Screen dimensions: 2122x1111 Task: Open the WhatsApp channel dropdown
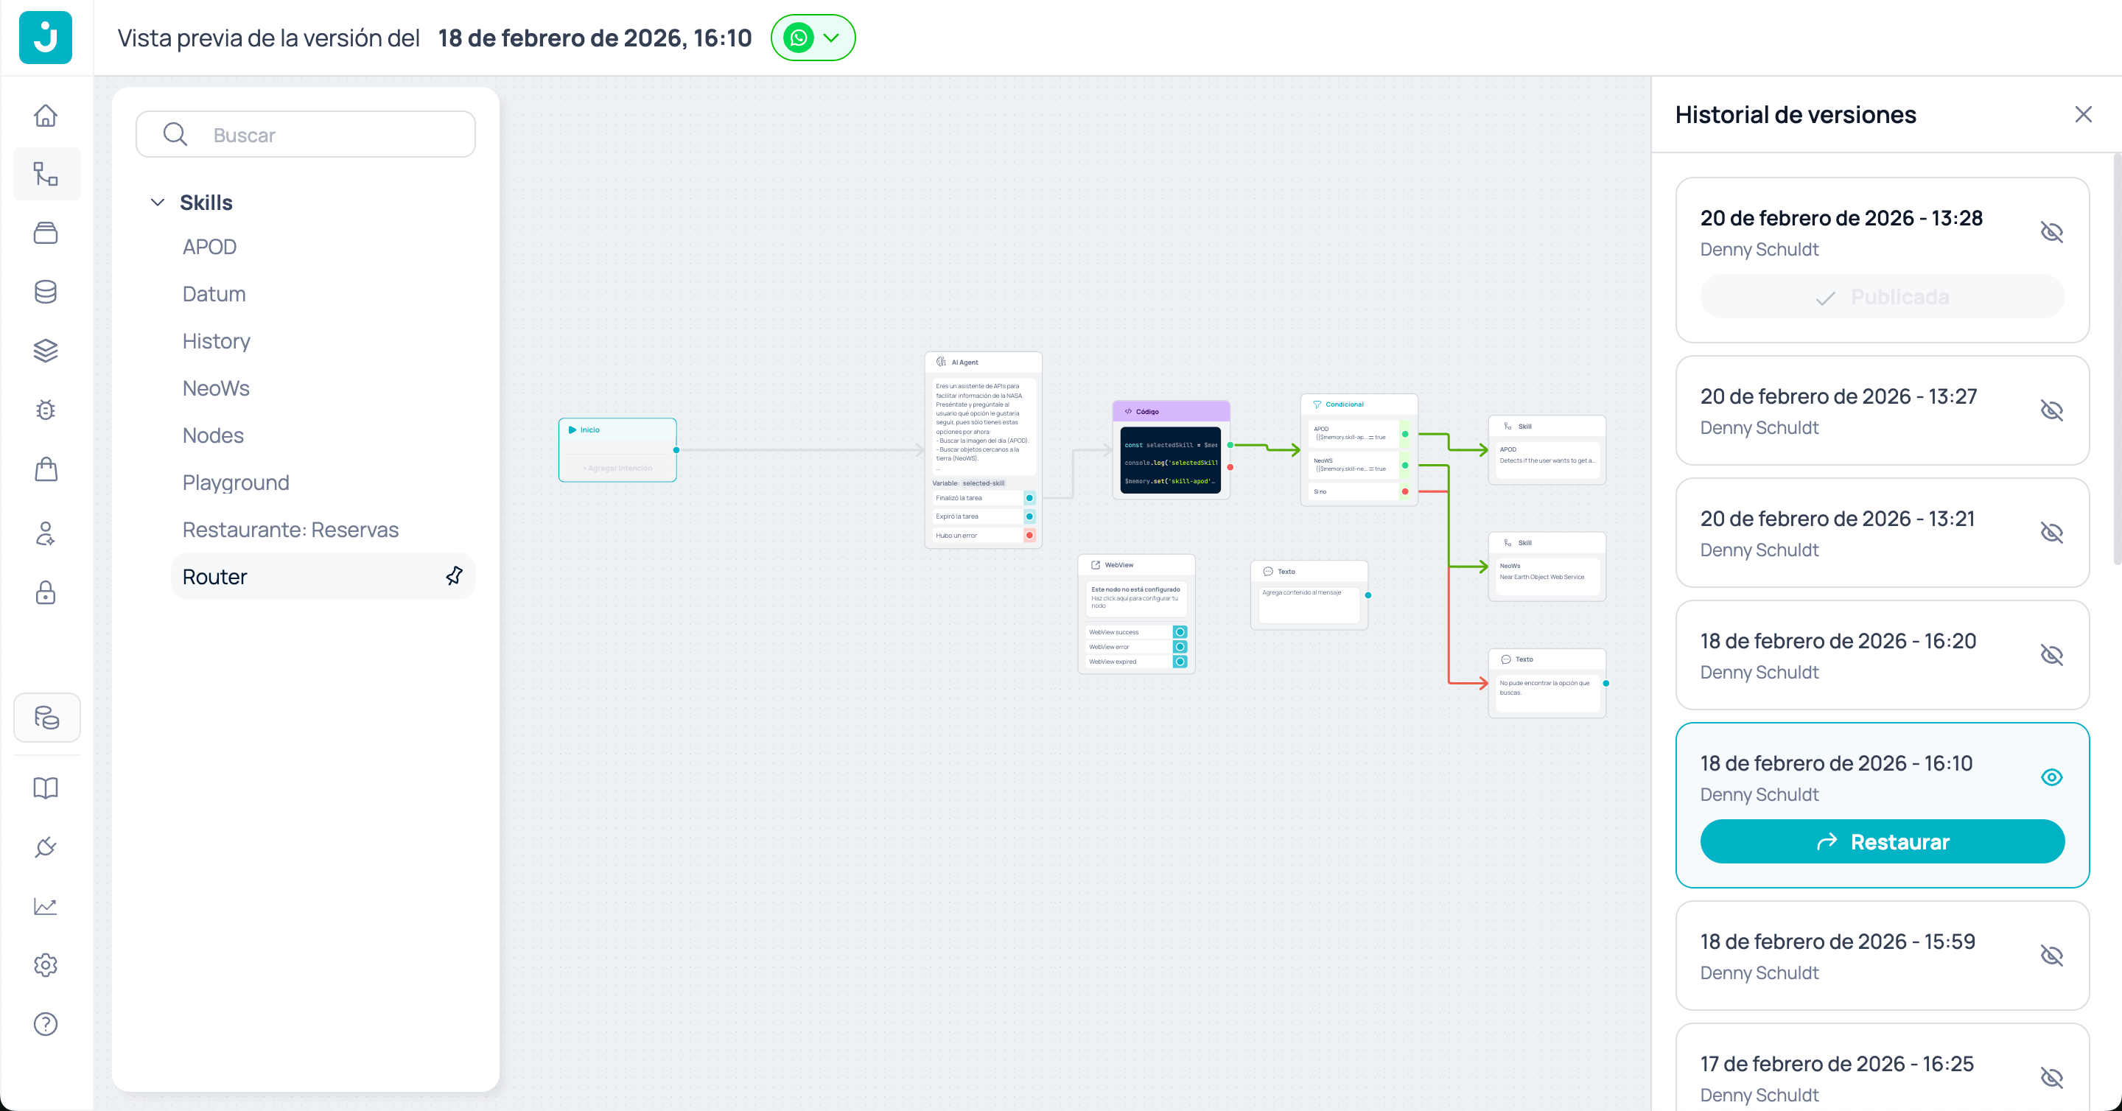(813, 38)
